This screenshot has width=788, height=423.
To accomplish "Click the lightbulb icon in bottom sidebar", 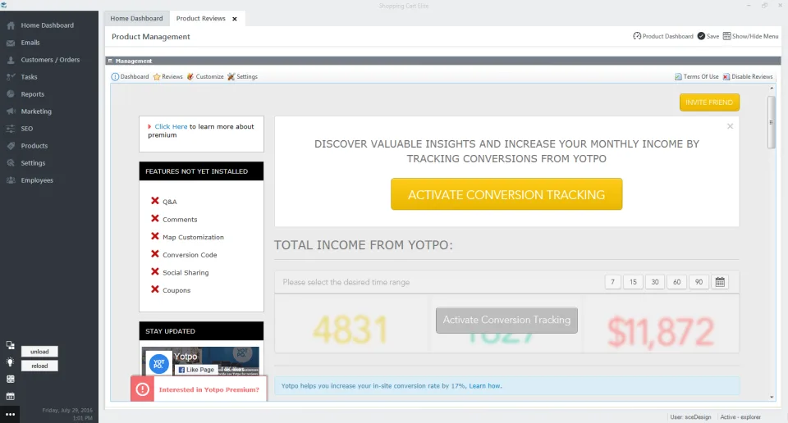I will [10, 362].
